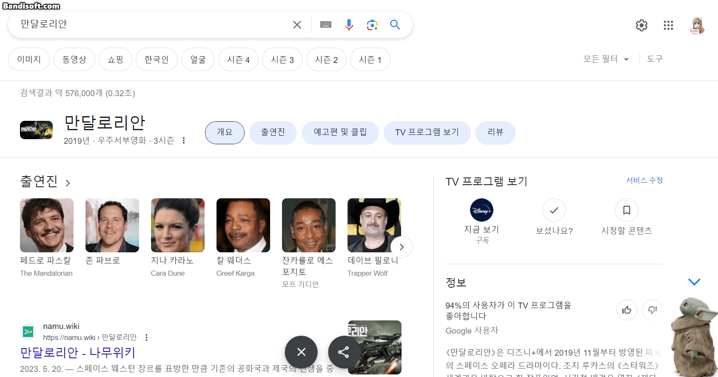Image resolution: width=718 pixels, height=377 pixels.
Task: Watch now on Disney+
Action: click(x=482, y=210)
